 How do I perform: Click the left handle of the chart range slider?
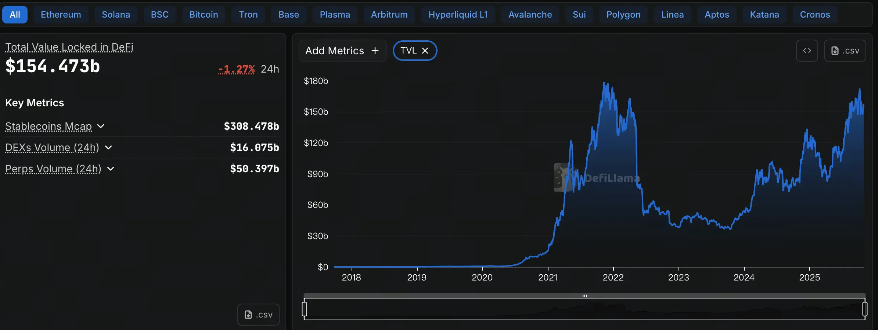(304, 309)
